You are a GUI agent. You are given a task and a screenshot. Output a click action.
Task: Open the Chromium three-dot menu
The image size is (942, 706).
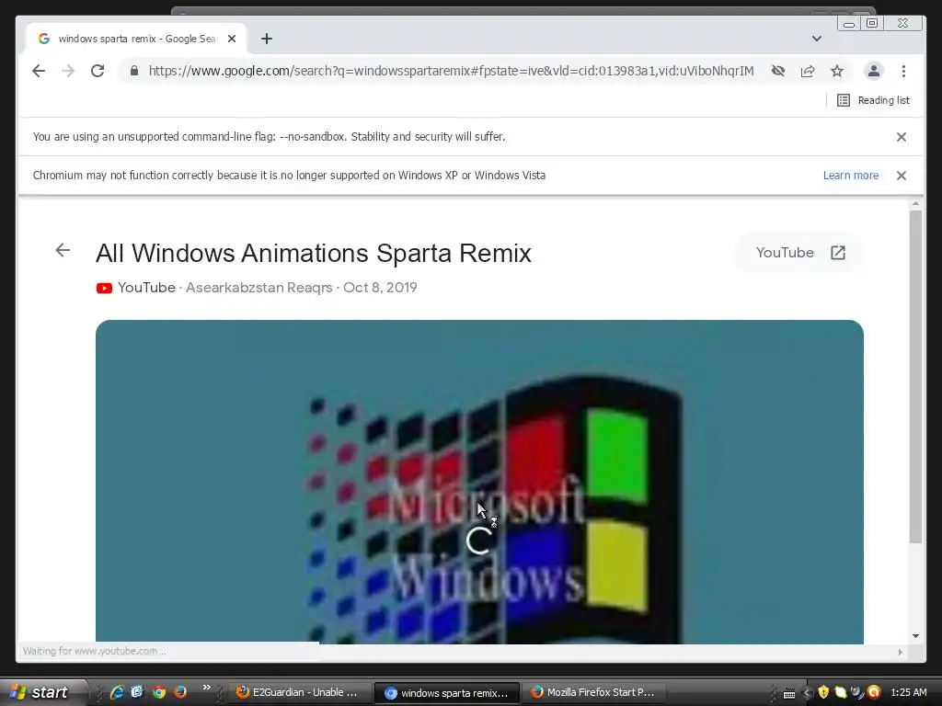point(903,71)
